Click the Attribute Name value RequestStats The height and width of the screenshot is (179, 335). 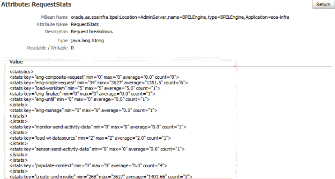[85, 24]
